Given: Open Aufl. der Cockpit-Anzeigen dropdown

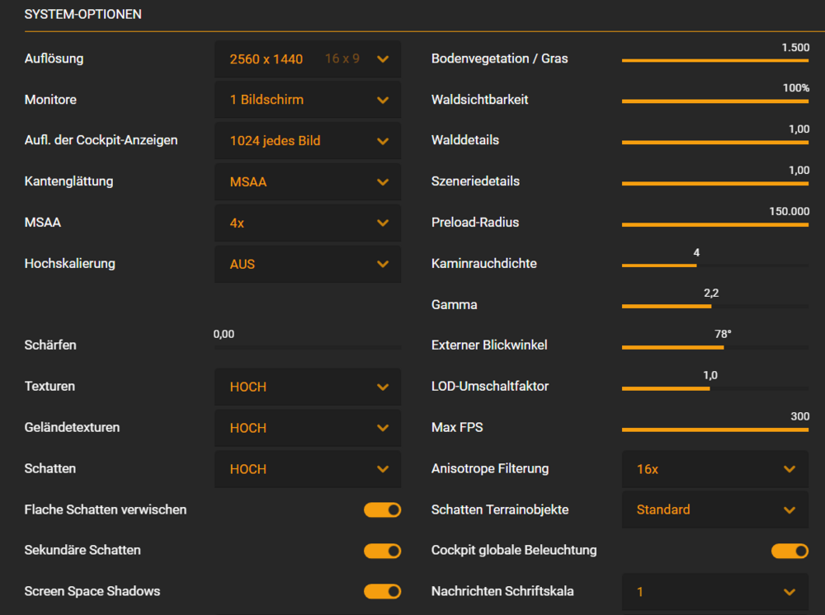Looking at the screenshot, I should coord(307,141).
